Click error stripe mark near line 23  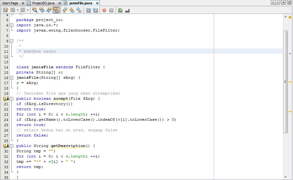tap(290, 111)
